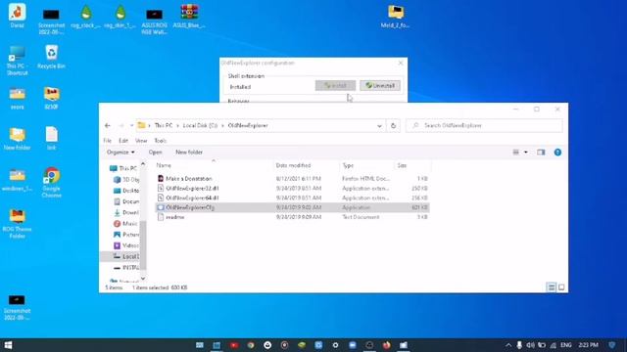Open the ROG Theme Folder on desktop
Image resolution: width=627 pixels, height=352 pixels.
[17, 224]
